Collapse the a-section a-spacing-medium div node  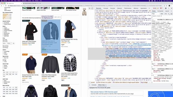[x=100, y=37]
